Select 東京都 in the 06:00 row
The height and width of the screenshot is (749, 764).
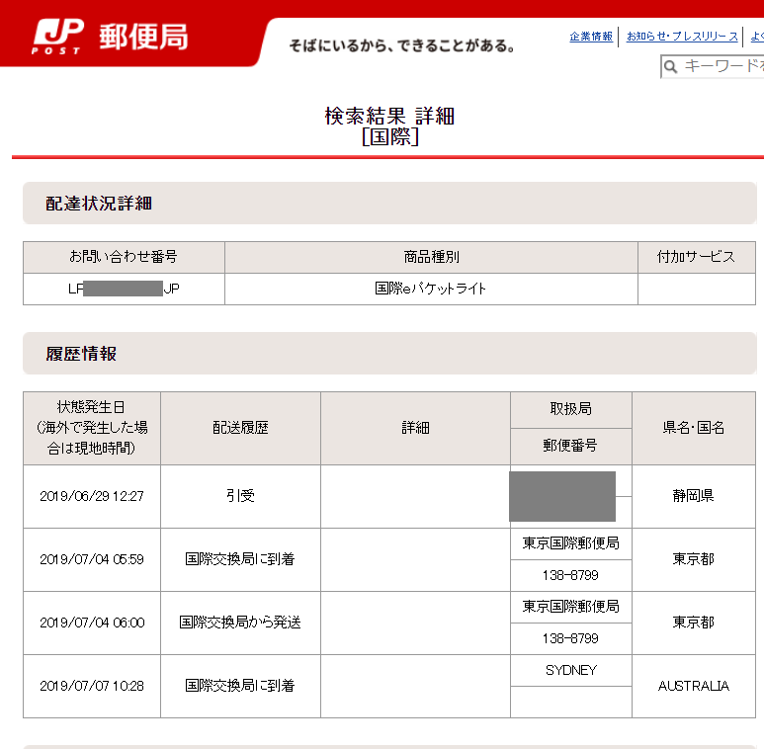click(x=694, y=623)
